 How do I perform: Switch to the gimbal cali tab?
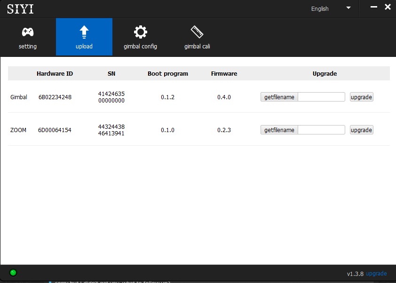point(197,37)
